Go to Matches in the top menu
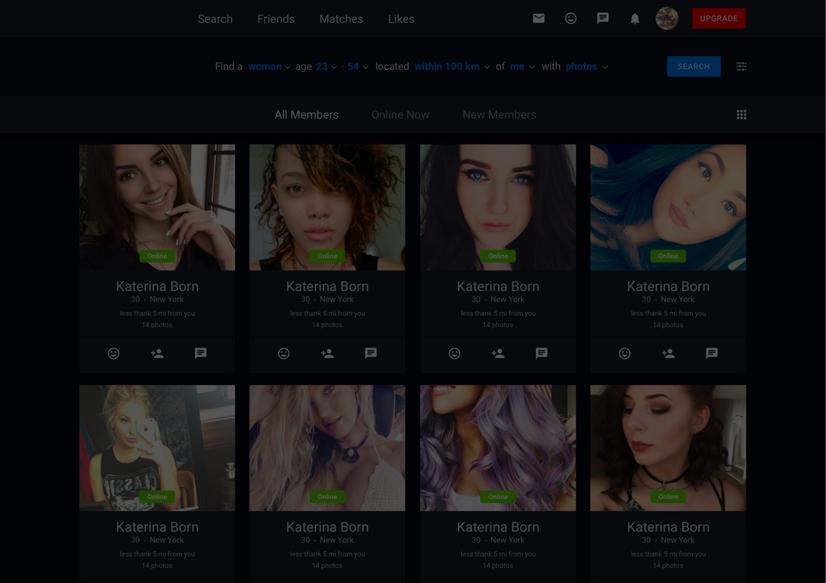Screen dimensions: 826x583 point(341,19)
